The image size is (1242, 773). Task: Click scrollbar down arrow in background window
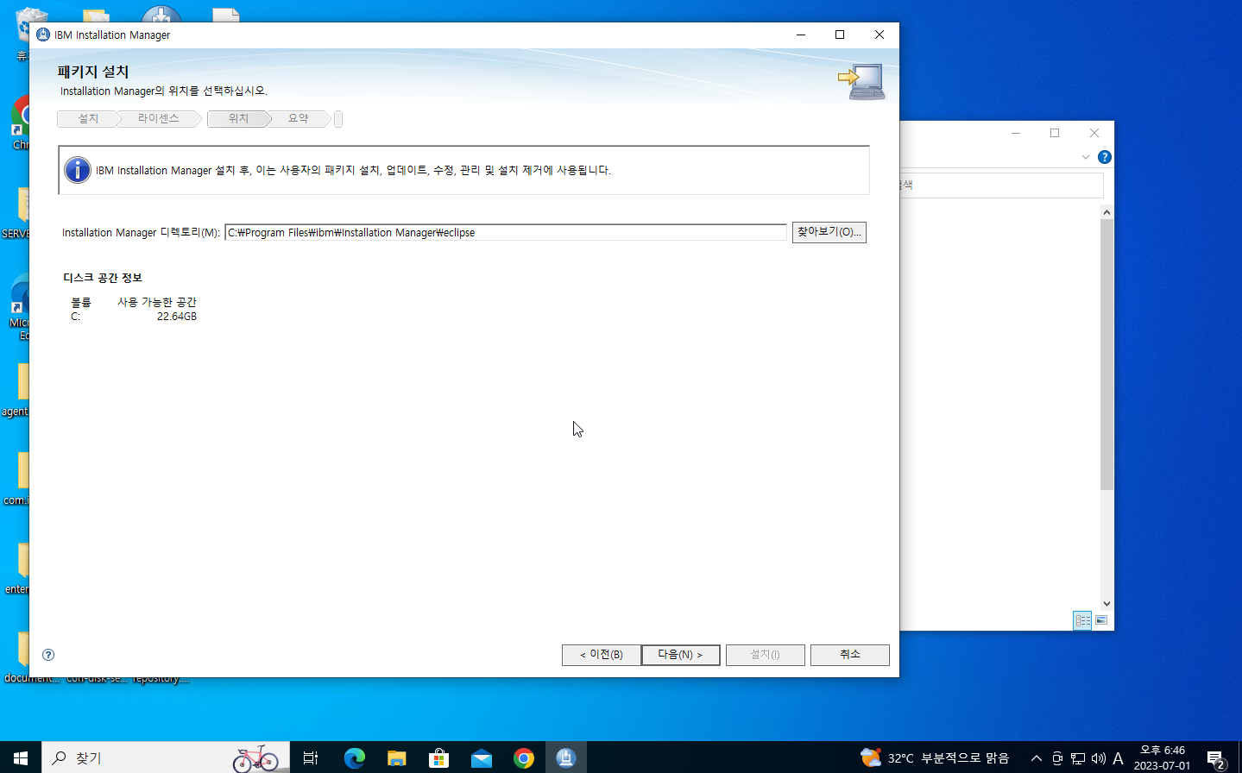tap(1106, 604)
